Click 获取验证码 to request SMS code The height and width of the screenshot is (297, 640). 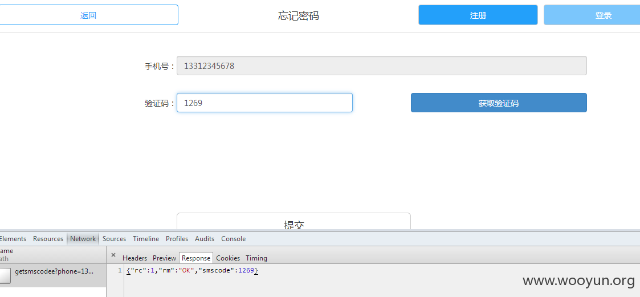pyautogui.click(x=499, y=103)
